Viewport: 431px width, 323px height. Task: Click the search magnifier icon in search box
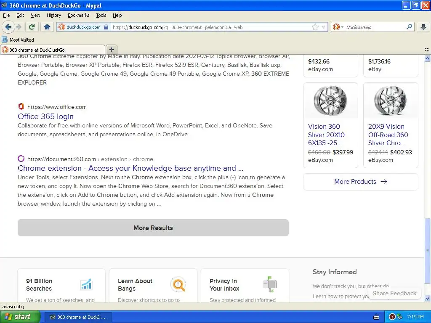click(409, 27)
